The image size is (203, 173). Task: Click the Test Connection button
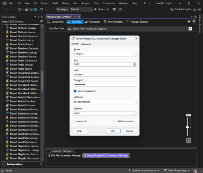126,121
